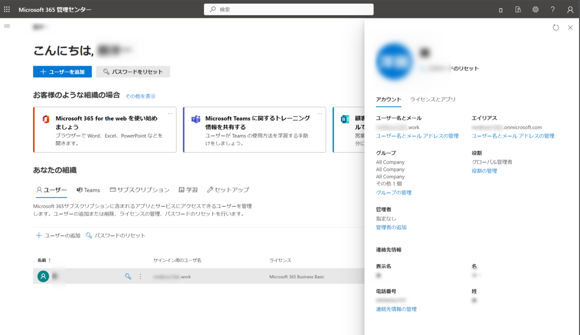
Task: Select the Teams tab
Action: [88, 190]
